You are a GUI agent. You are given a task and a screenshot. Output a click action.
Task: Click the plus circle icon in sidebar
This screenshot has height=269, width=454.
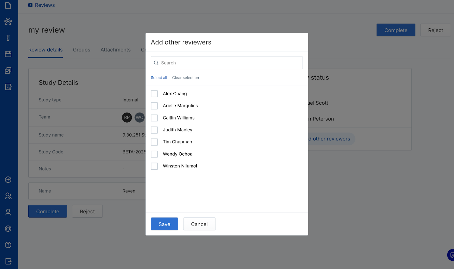point(8,180)
